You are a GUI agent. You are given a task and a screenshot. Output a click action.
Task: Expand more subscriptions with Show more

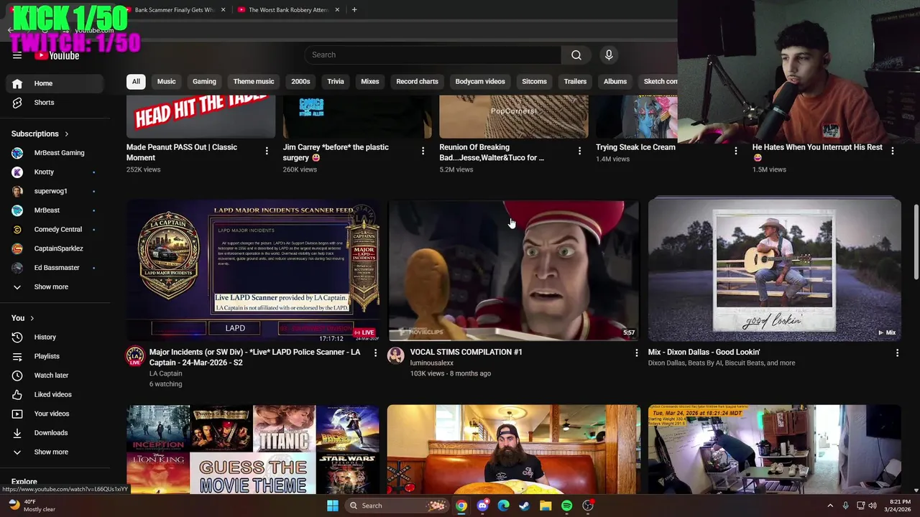55,287
